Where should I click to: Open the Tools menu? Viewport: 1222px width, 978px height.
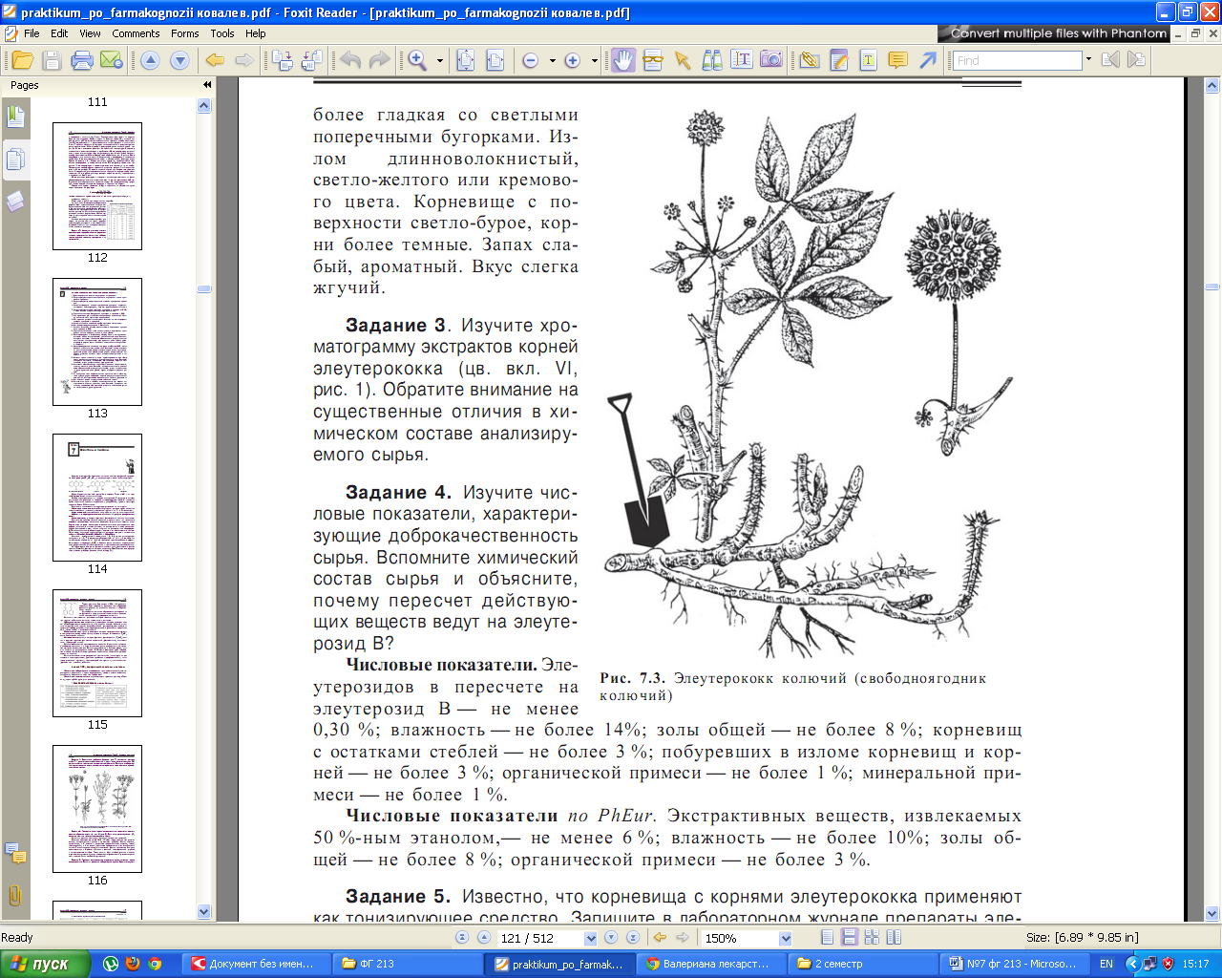222,33
